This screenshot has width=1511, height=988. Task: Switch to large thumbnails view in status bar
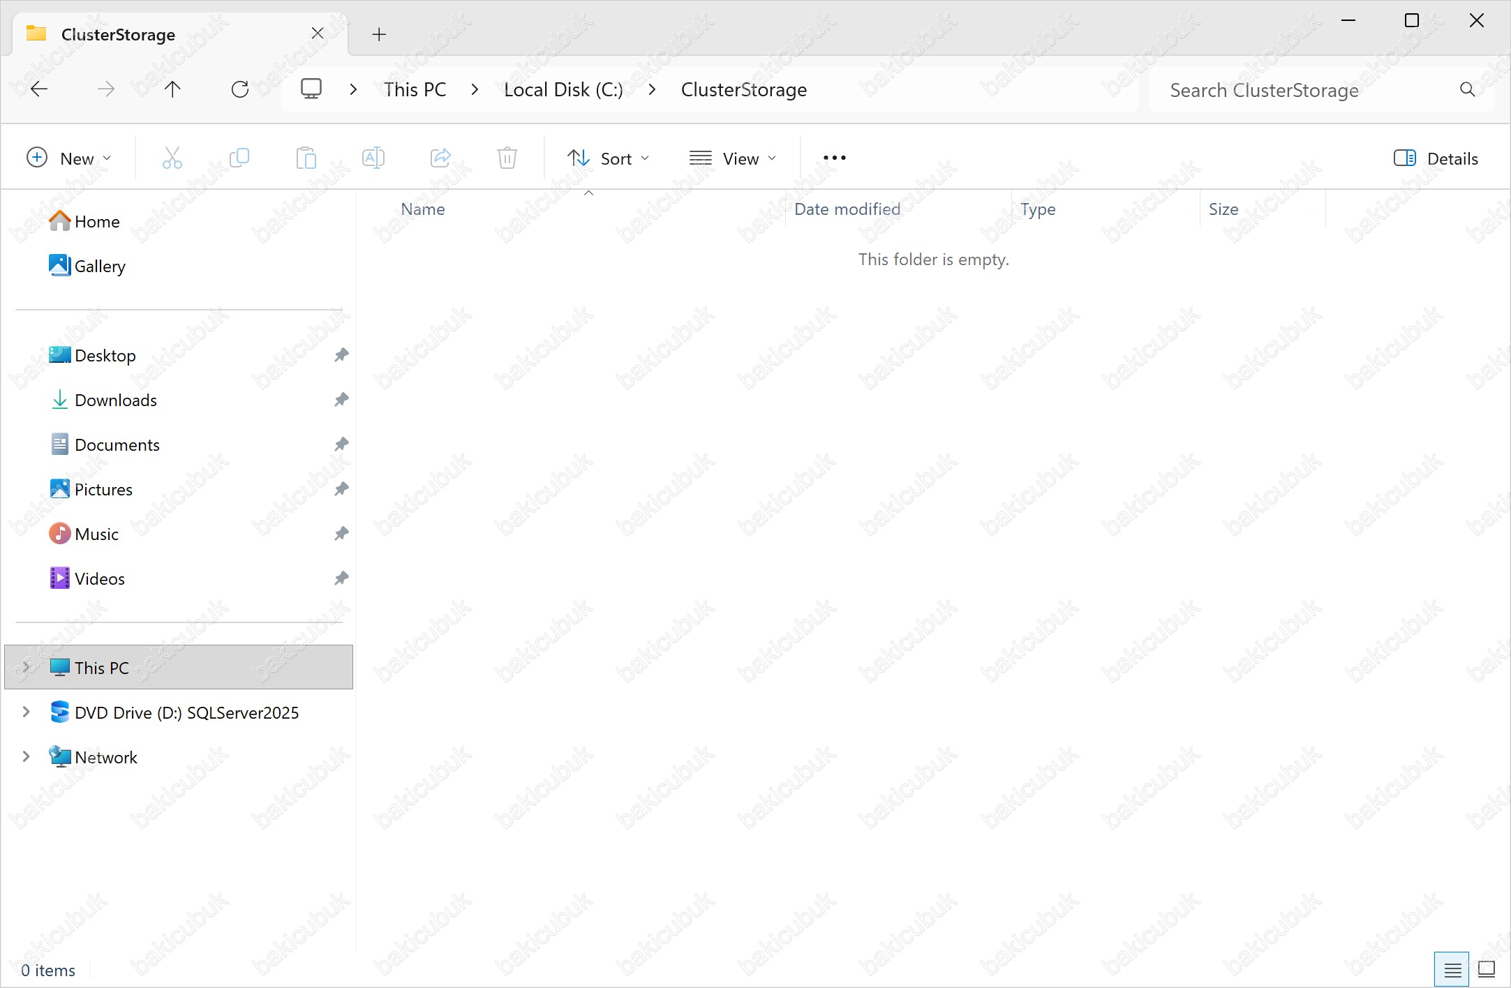click(1487, 969)
